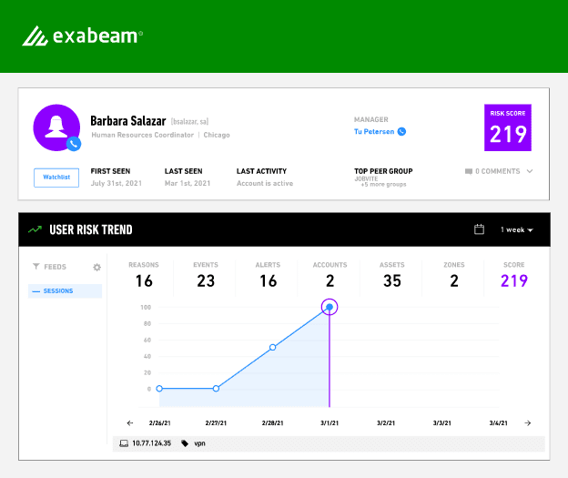Click the purple Risk Score 219 tile
Screen dimensions: 568x478
508,127
